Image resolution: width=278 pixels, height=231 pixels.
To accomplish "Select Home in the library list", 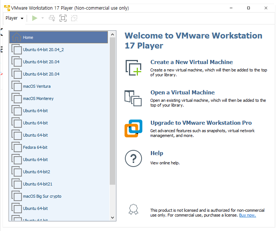I will pos(59,37).
